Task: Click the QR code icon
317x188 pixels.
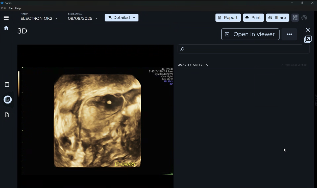Action: pos(295,18)
